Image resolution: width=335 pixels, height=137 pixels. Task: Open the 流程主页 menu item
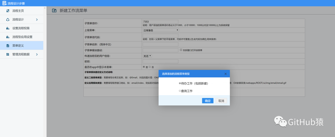[22, 11]
